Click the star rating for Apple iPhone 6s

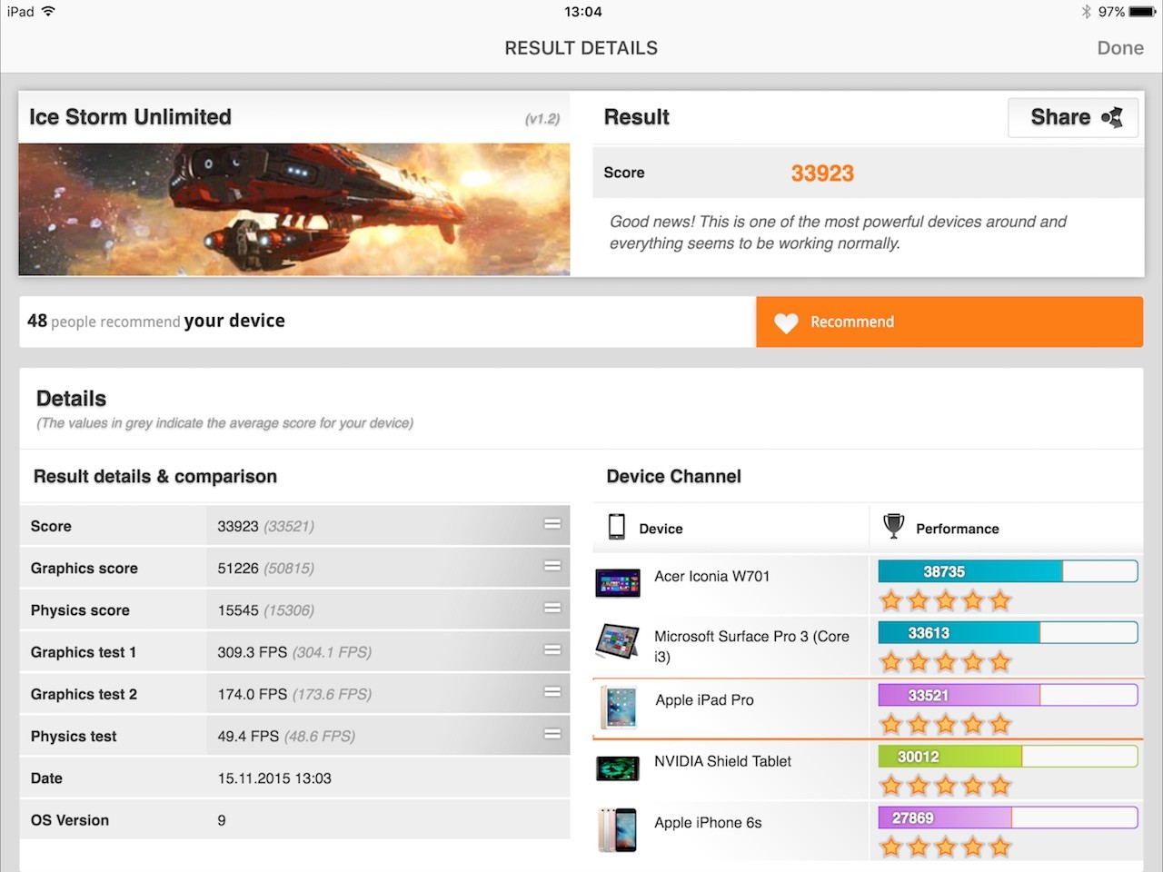(x=945, y=847)
